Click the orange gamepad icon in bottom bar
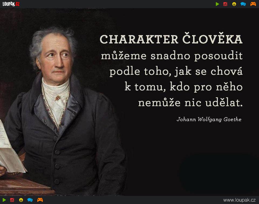This screenshot has height=204, width=259. (x=40, y=200)
